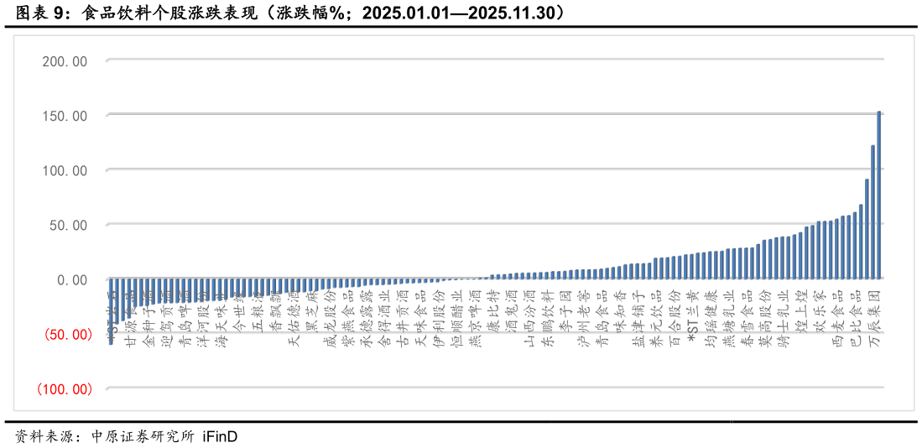Click the 古井贡酒 x-axis label

(x=402, y=317)
